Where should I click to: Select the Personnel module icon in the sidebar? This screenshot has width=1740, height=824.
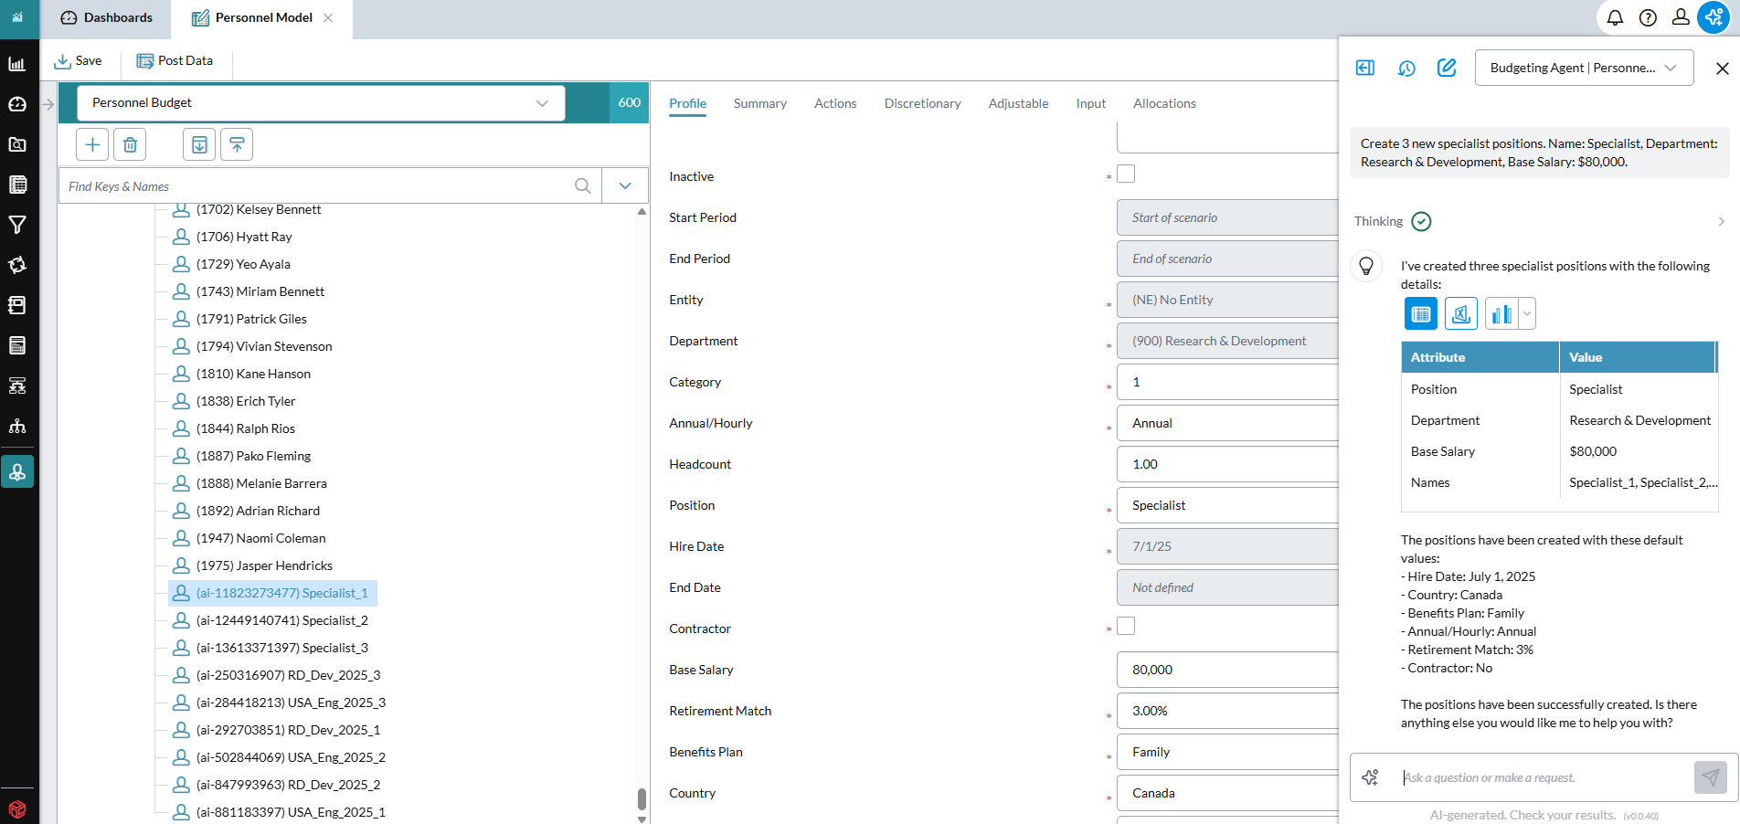click(x=17, y=471)
